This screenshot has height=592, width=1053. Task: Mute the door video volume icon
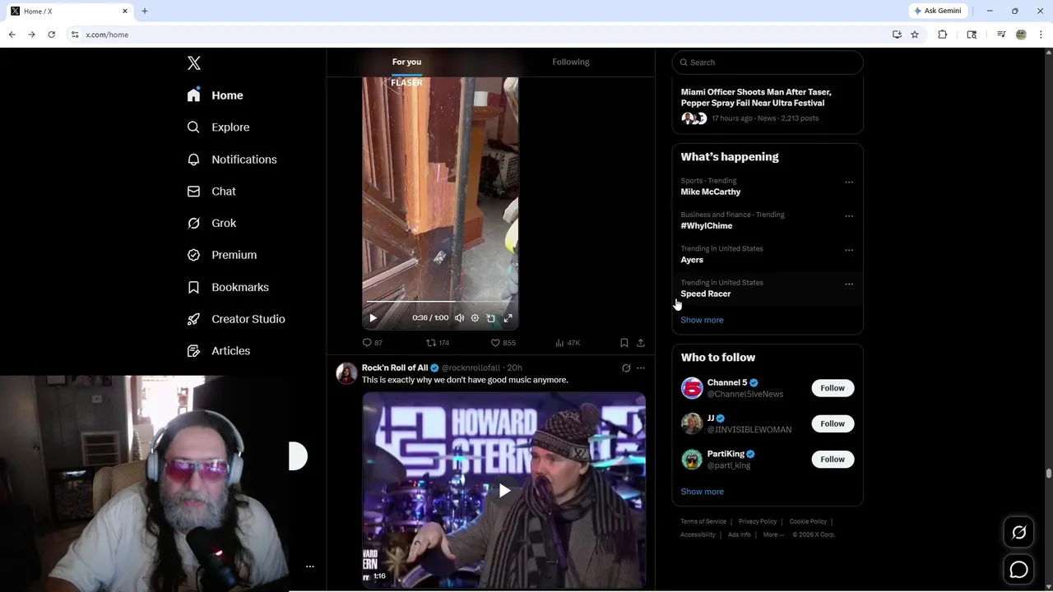click(x=459, y=318)
